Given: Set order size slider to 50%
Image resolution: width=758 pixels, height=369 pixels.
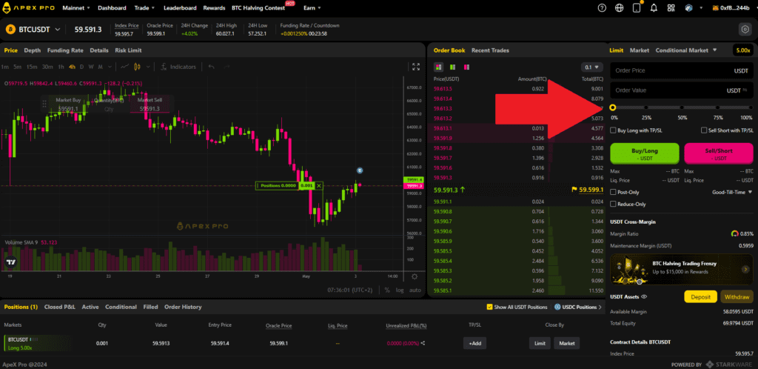Looking at the screenshot, I should 682,108.
